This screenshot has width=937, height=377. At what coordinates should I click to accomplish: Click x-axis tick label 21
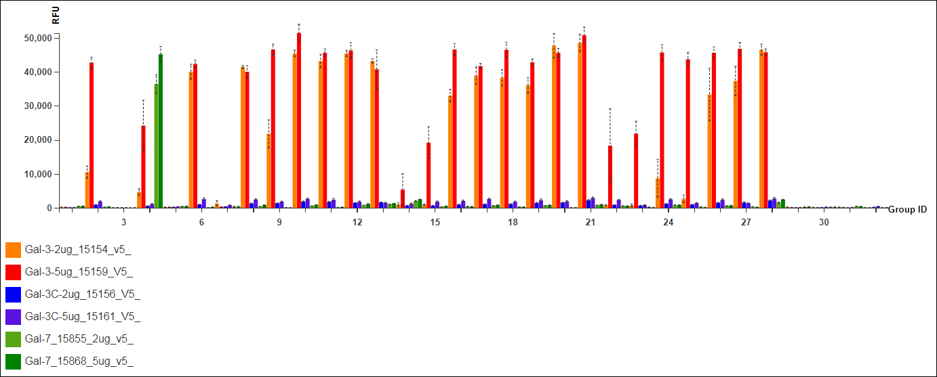tap(591, 223)
